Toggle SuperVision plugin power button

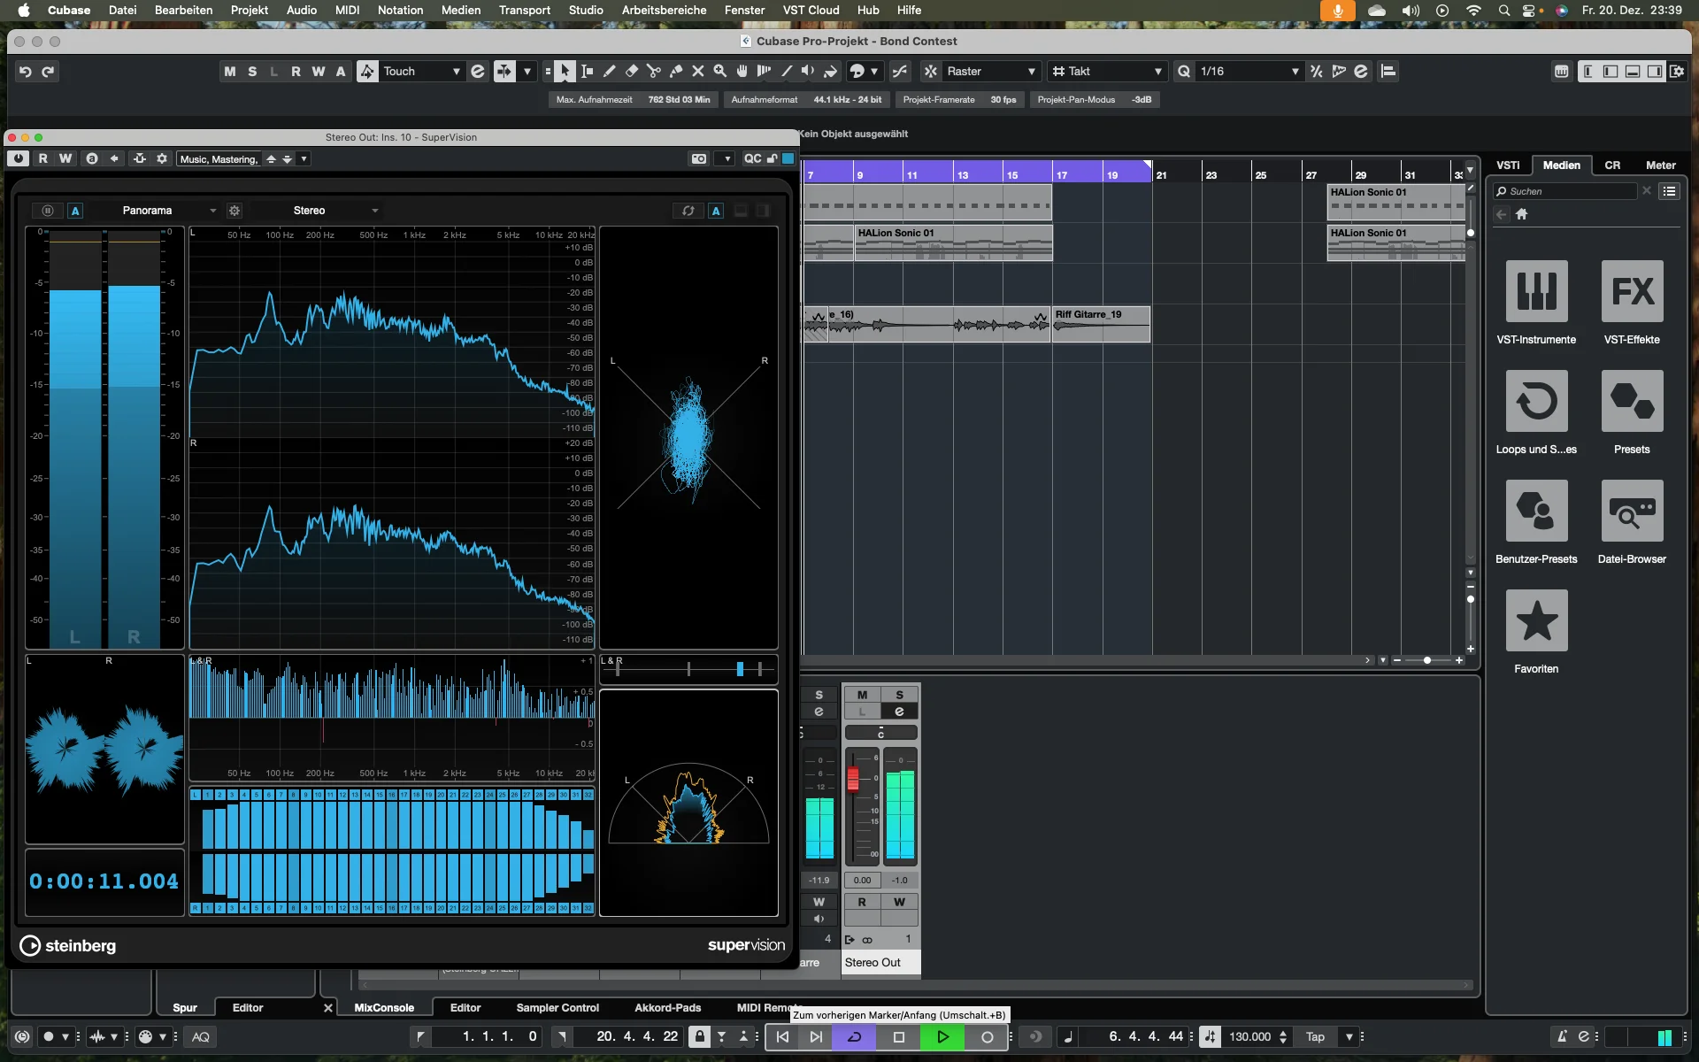(19, 158)
